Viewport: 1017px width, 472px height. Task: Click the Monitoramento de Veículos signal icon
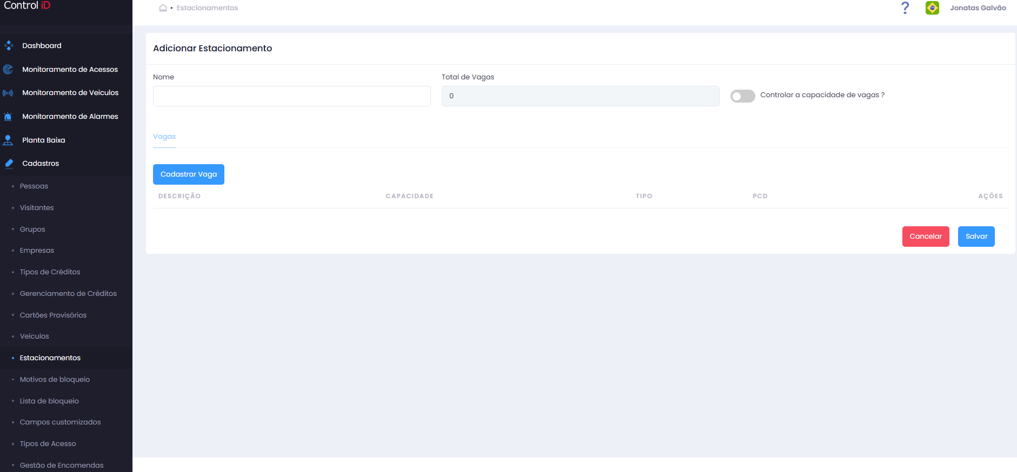[8, 93]
